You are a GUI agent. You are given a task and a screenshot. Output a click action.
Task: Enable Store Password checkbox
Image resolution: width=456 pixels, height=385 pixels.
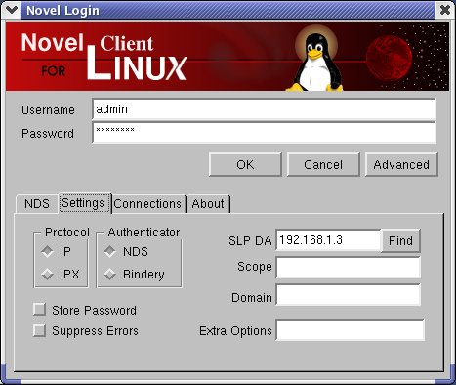[x=39, y=310]
